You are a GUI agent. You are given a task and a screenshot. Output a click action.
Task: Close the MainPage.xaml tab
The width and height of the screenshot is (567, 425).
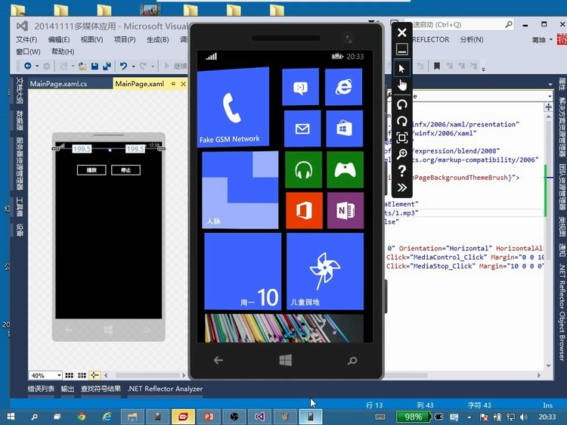(x=184, y=84)
